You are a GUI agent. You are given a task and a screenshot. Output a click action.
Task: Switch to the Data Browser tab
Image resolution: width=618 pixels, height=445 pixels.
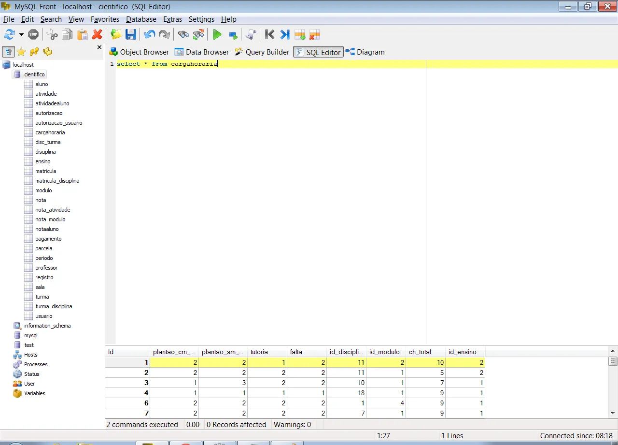pyautogui.click(x=202, y=52)
